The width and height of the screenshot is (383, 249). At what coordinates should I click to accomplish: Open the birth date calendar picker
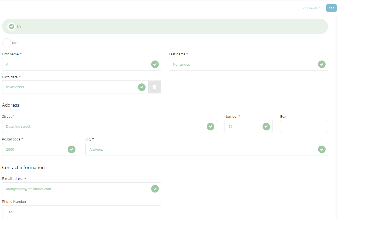pos(154,87)
